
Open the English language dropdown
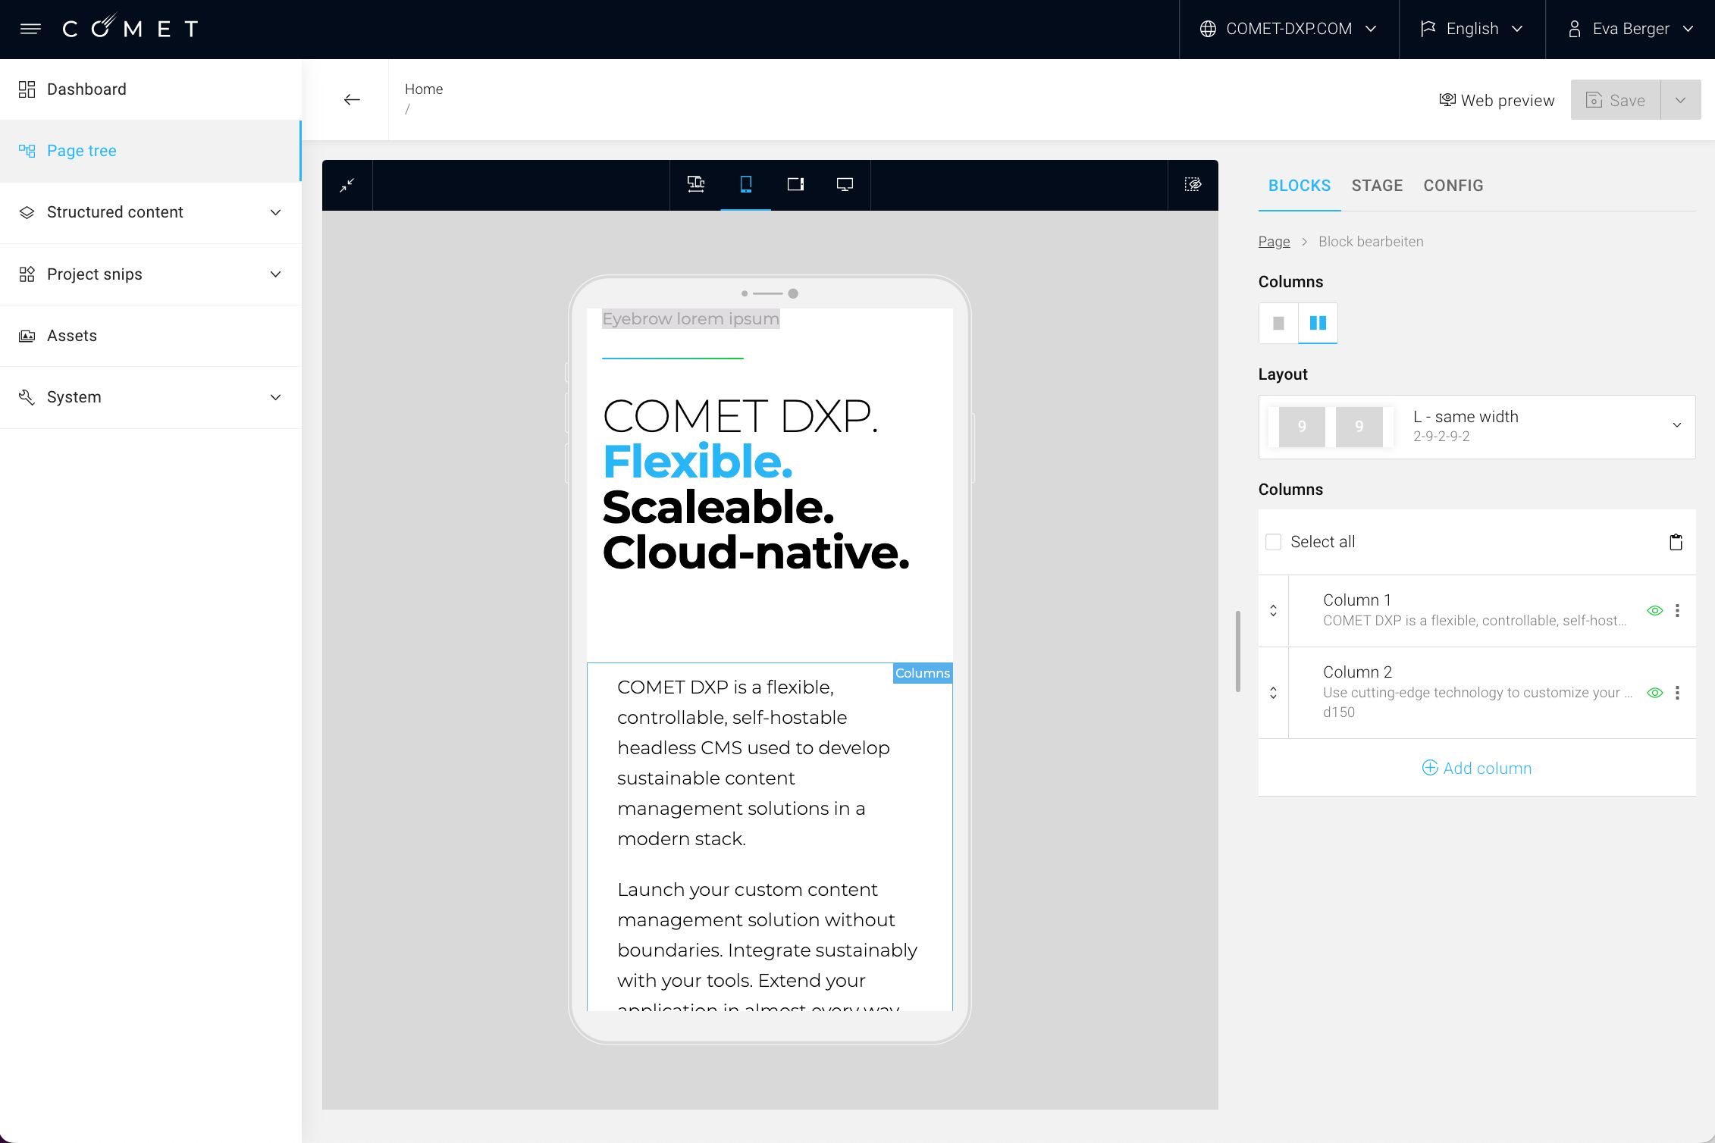1472,29
